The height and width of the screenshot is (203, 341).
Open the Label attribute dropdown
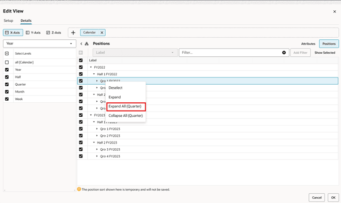tap(135, 53)
